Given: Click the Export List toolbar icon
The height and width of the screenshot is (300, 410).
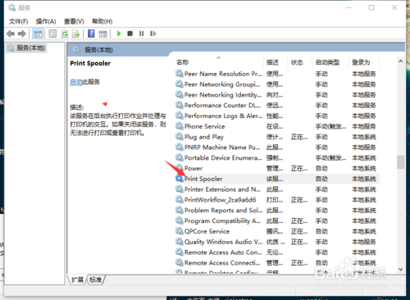Looking at the screenshot, I should coord(76,34).
